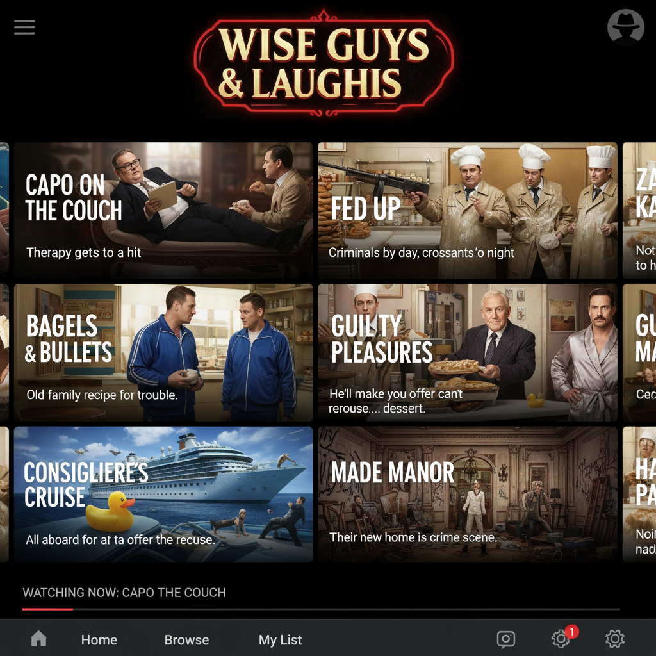Viewport: 656px width, 656px height.
Task: Select the Bagels & Bullets thumbnail
Action: pyautogui.click(x=163, y=352)
